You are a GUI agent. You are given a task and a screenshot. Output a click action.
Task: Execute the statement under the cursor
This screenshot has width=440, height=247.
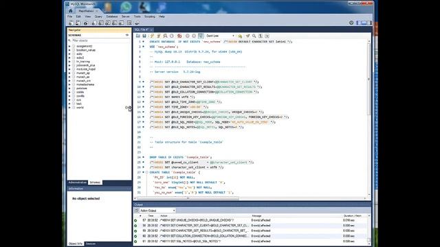159,36
